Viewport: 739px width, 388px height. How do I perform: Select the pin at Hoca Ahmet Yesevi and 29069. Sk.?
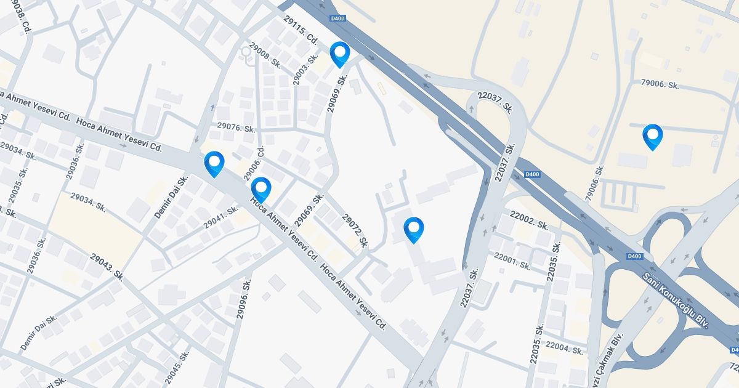tap(260, 190)
